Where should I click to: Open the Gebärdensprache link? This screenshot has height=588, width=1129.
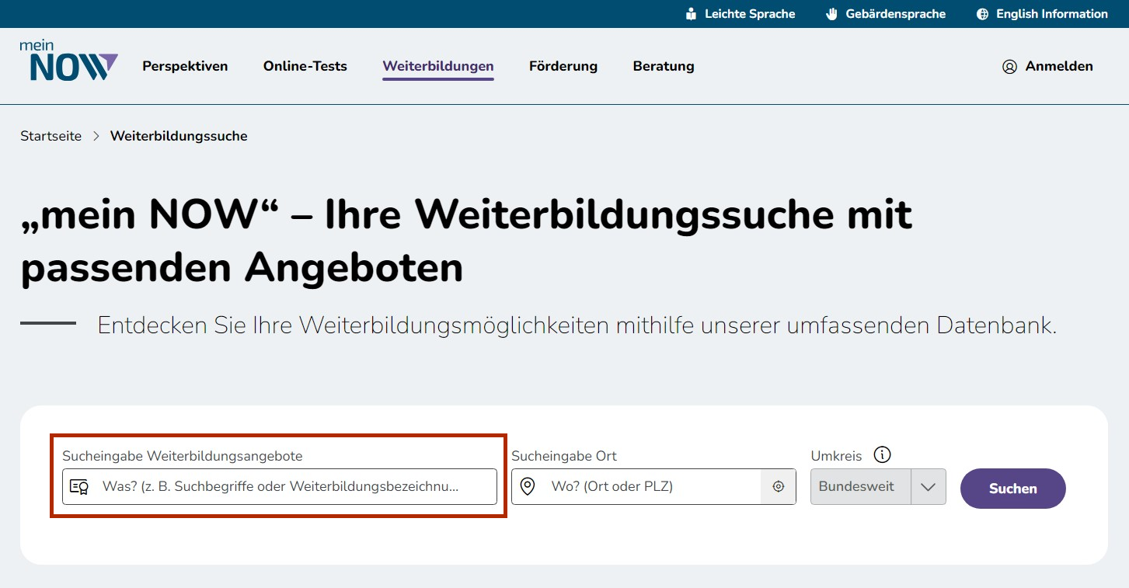point(886,14)
